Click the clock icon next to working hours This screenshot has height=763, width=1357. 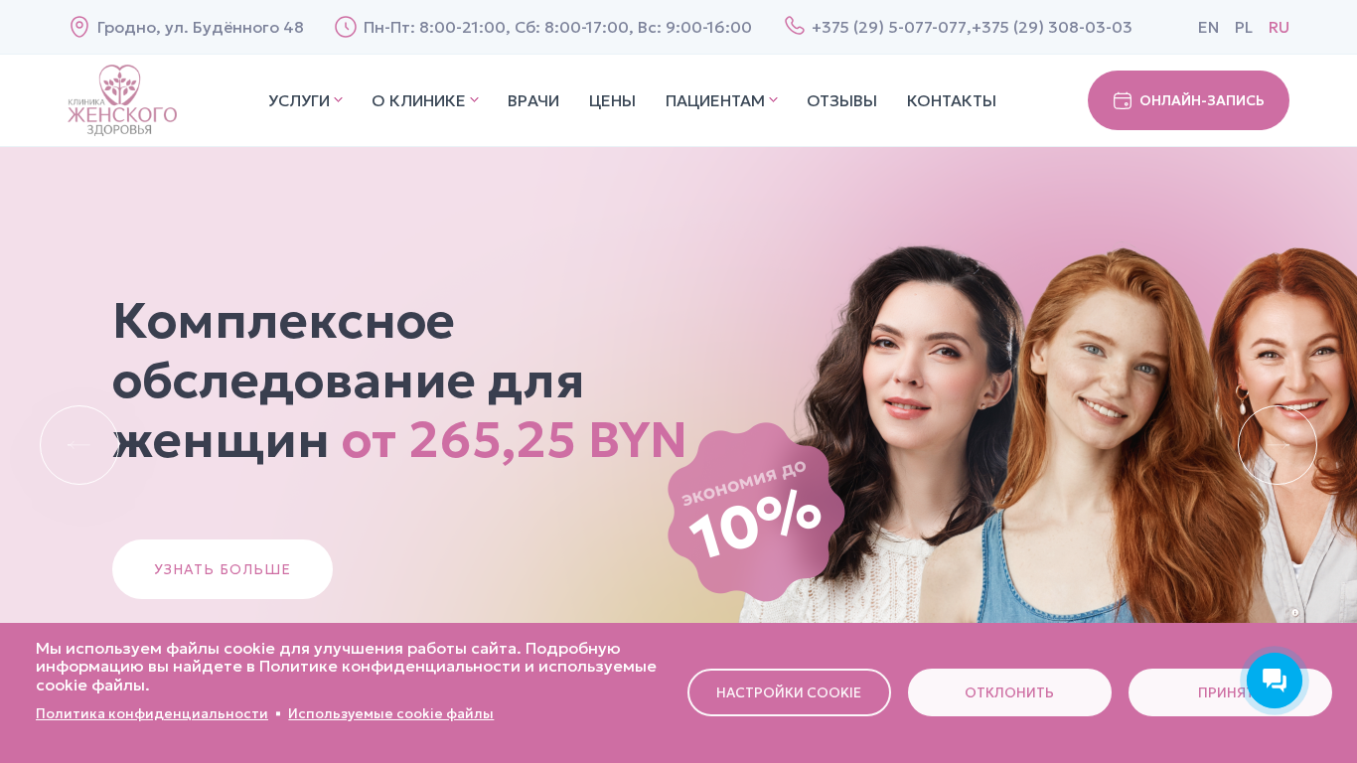pyautogui.click(x=346, y=27)
